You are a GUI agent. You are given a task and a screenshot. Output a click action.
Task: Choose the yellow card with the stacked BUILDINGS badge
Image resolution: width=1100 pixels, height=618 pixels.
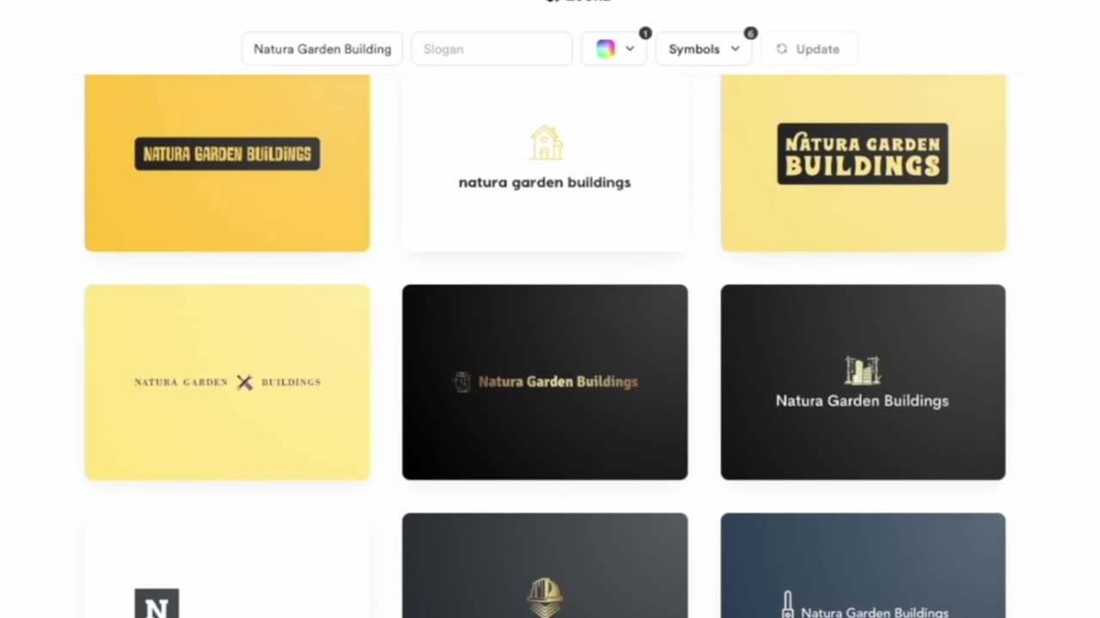click(x=863, y=162)
